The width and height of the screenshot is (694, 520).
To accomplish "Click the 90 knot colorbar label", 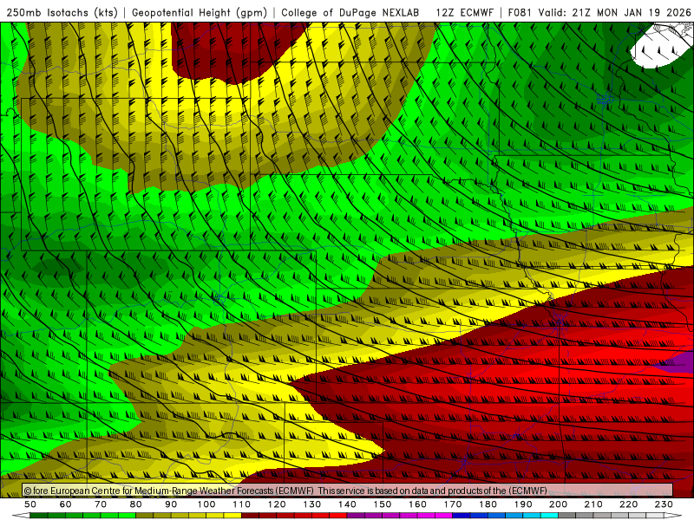I will [171, 504].
